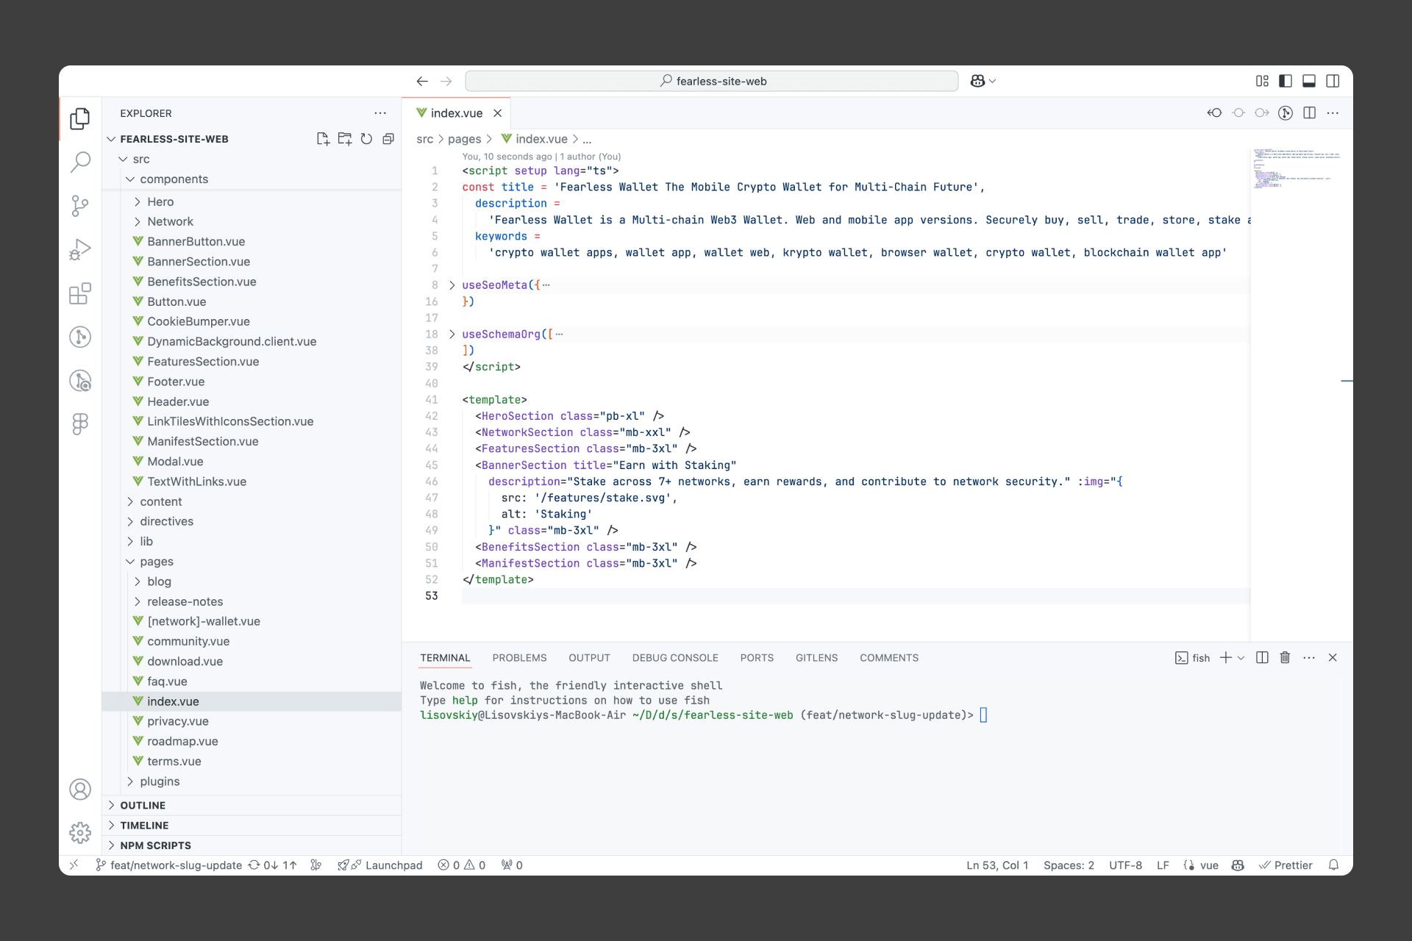Toggle file blame in editor toolbar

pyautogui.click(x=1286, y=113)
